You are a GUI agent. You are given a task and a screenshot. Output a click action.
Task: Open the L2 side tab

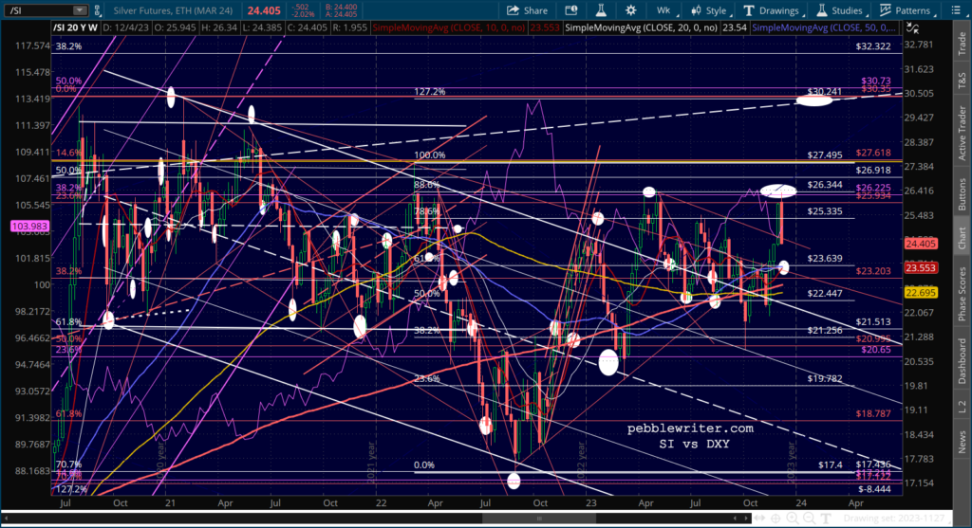coord(962,406)
